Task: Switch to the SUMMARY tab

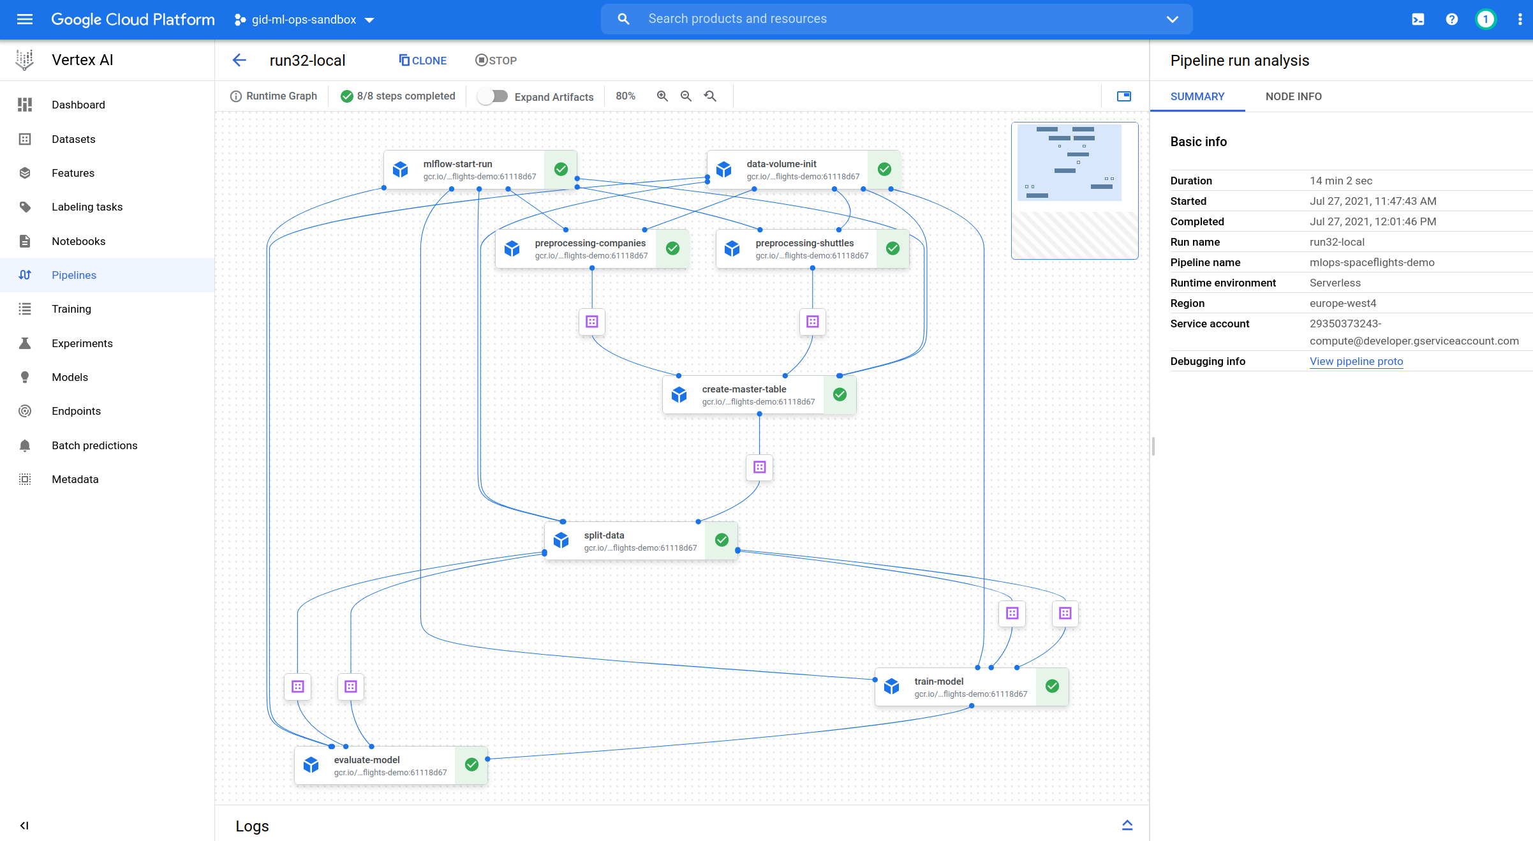Action: tap(1197, 96)
